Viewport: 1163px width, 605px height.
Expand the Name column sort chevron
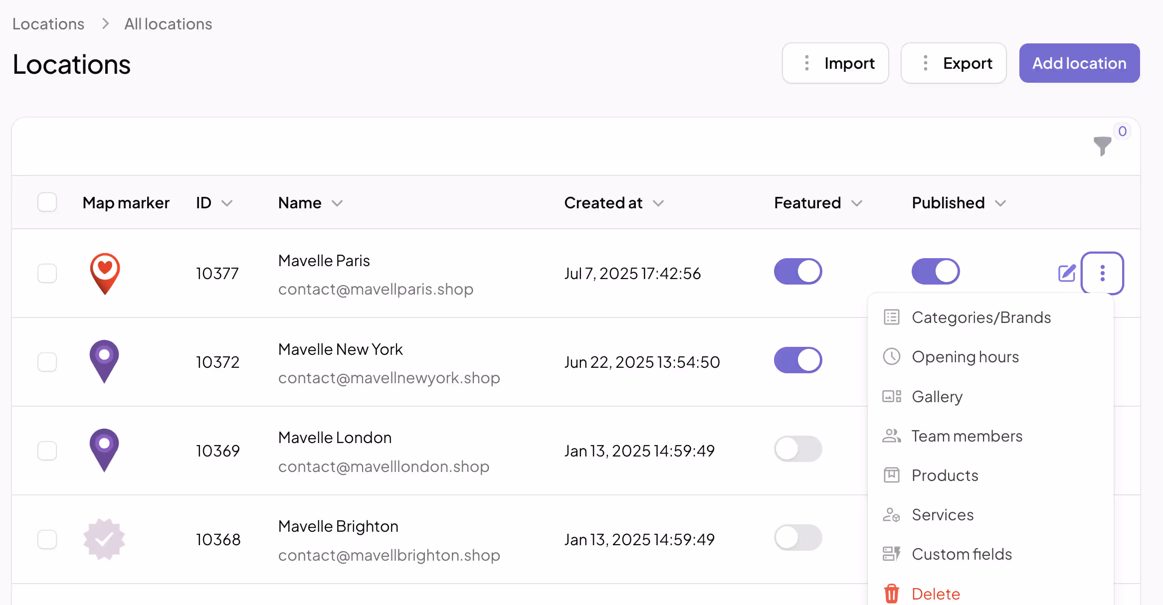pyautogui.click(x=337, y=203)
